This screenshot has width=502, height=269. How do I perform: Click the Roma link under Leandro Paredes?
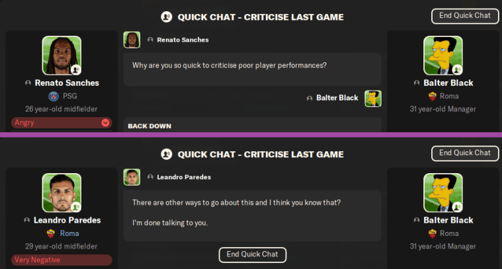(x=69, y=233)
